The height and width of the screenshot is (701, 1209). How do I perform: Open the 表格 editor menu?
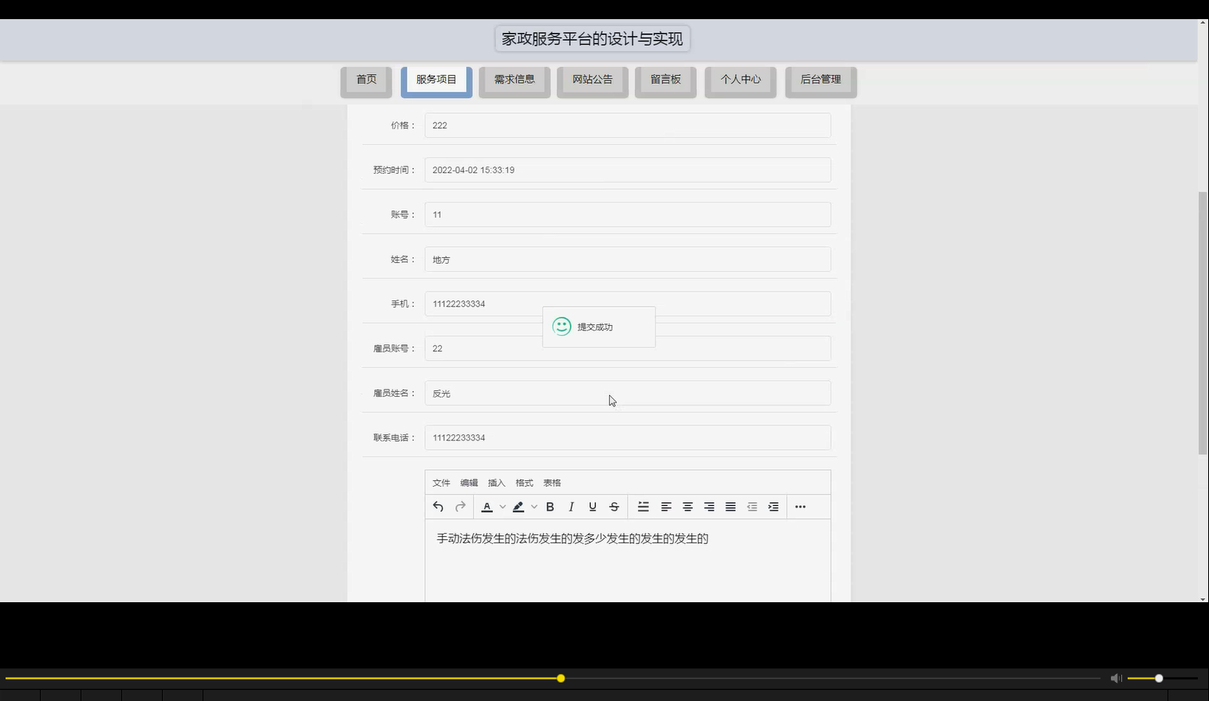tap(552, 483)
